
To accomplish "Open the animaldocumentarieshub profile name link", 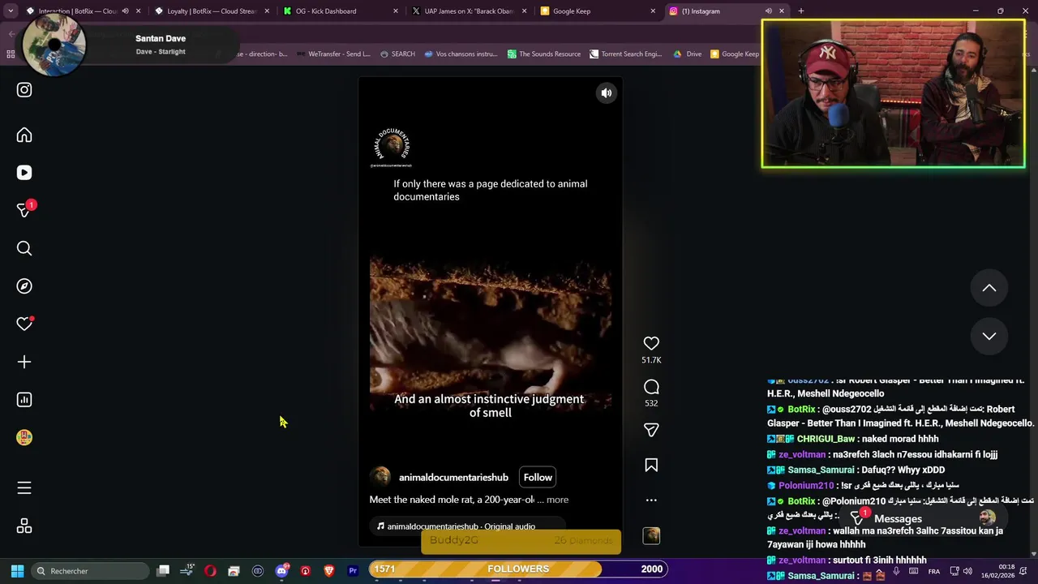I will pos(453,477).
